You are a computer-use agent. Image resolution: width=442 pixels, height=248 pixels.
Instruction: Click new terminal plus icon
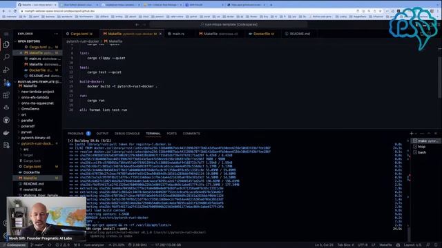coord(412,133)
